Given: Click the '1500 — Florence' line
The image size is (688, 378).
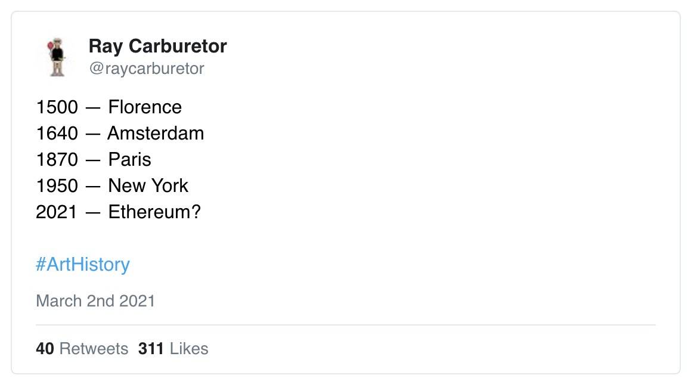Looking at the screenshot, I should click(x=109, y=107).
